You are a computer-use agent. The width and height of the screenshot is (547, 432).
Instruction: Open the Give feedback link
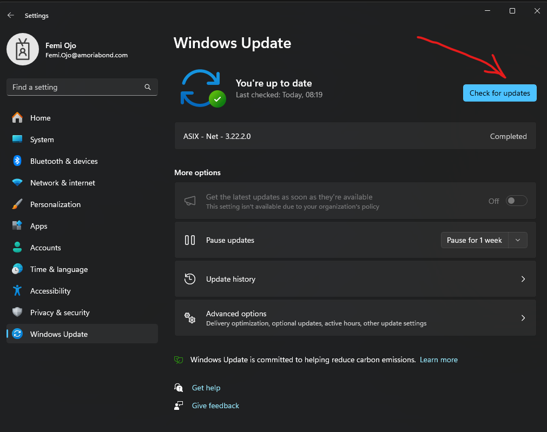point(215,406)
